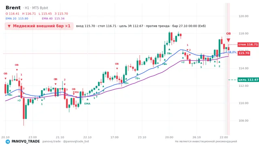Click the '17:00' time axis label
259x146 pixels.
click(x=115, y=137)
